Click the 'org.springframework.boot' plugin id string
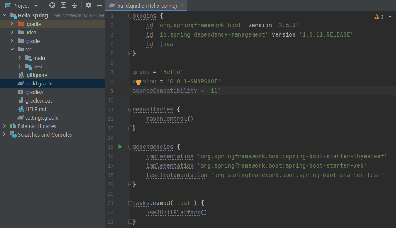 click(x=201, y=25)
